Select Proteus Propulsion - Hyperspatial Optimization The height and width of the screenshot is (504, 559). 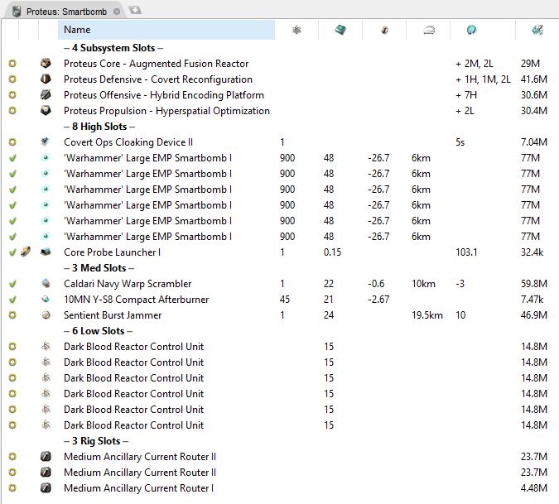(x=166, y=111)
